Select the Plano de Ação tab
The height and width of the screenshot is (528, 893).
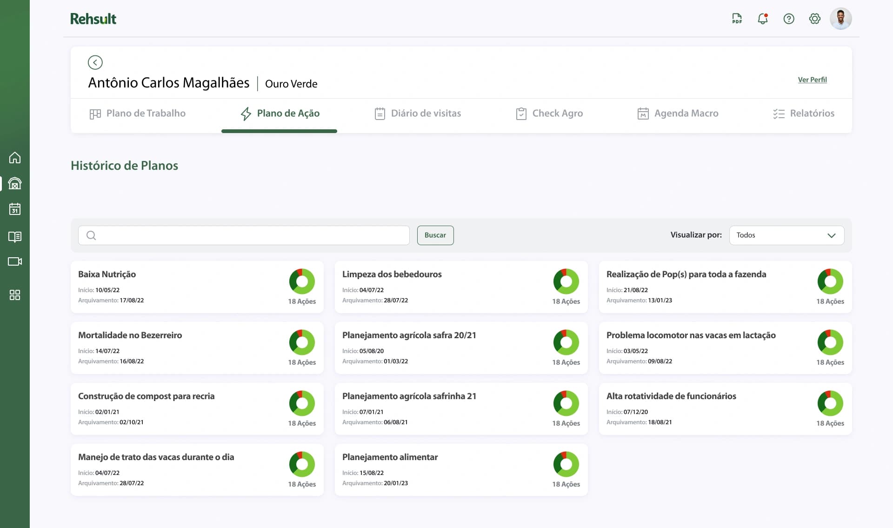click(x=280, y=114)
